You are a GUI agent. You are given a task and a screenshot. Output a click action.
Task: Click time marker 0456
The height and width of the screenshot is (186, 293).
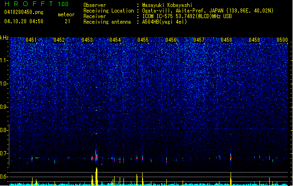[x=171, y=40]
